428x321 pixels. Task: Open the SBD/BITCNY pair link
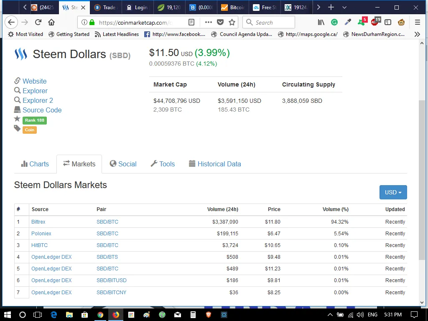click(111, 292)
